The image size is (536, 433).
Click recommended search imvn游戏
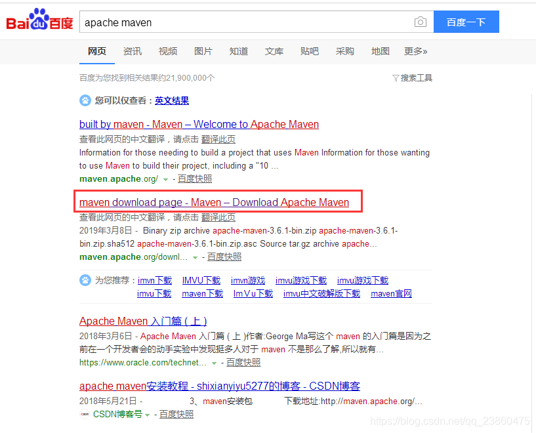click(248, 281)
